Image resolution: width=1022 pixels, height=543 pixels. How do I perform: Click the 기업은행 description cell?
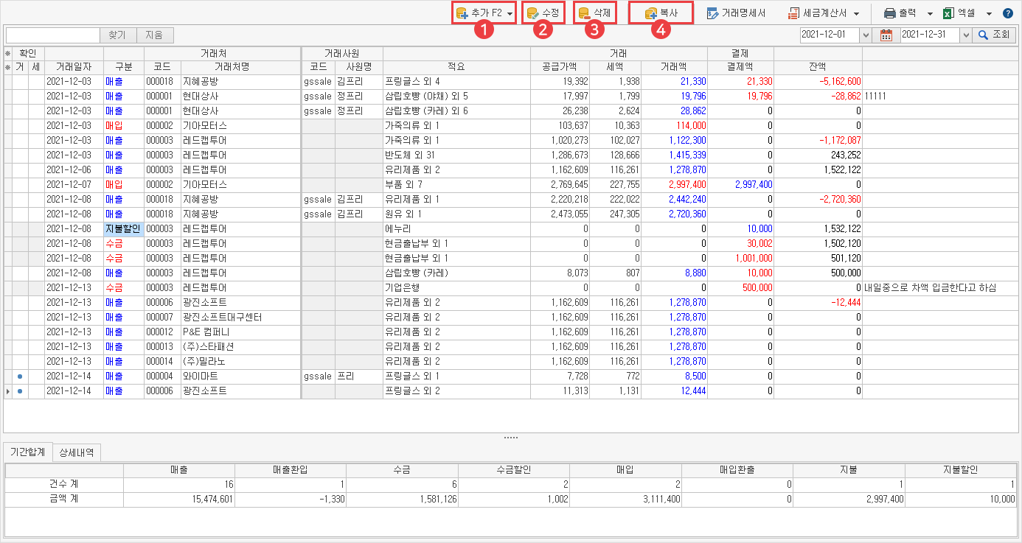456,287
